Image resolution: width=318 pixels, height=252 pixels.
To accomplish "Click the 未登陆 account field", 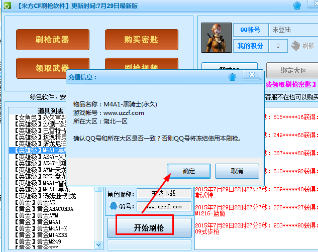I will pos(293,30).
